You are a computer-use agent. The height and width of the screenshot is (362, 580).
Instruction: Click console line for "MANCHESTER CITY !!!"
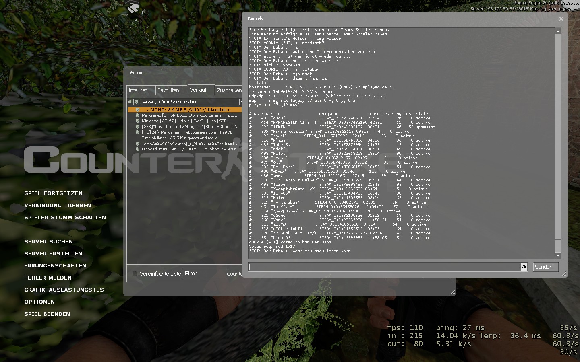[x=340, y=123]
